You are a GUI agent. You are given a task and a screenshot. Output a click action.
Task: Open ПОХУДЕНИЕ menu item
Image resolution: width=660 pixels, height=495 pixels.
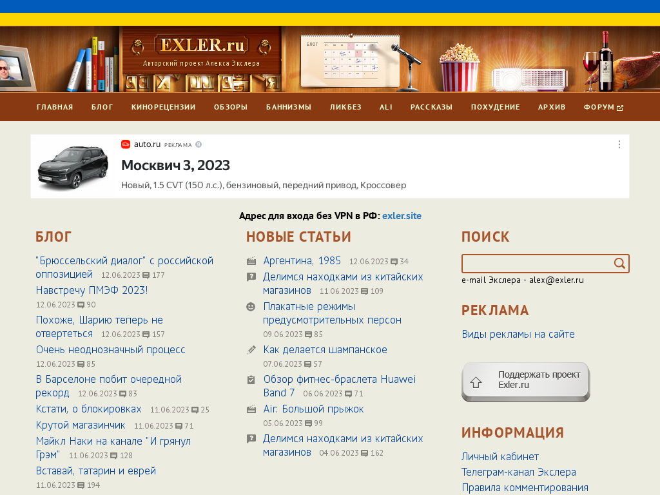(x=496, y=107)
